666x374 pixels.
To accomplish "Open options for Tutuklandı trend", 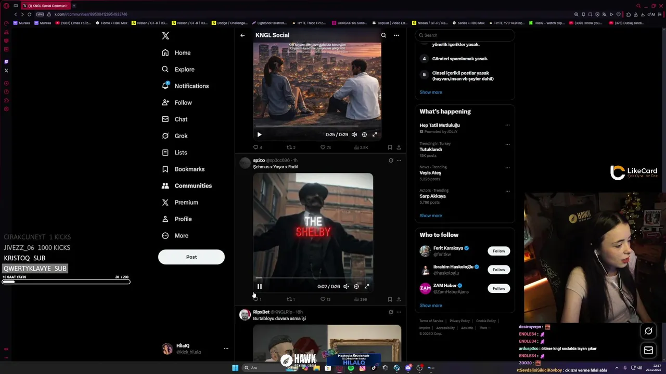I will (x=507, y=144).
